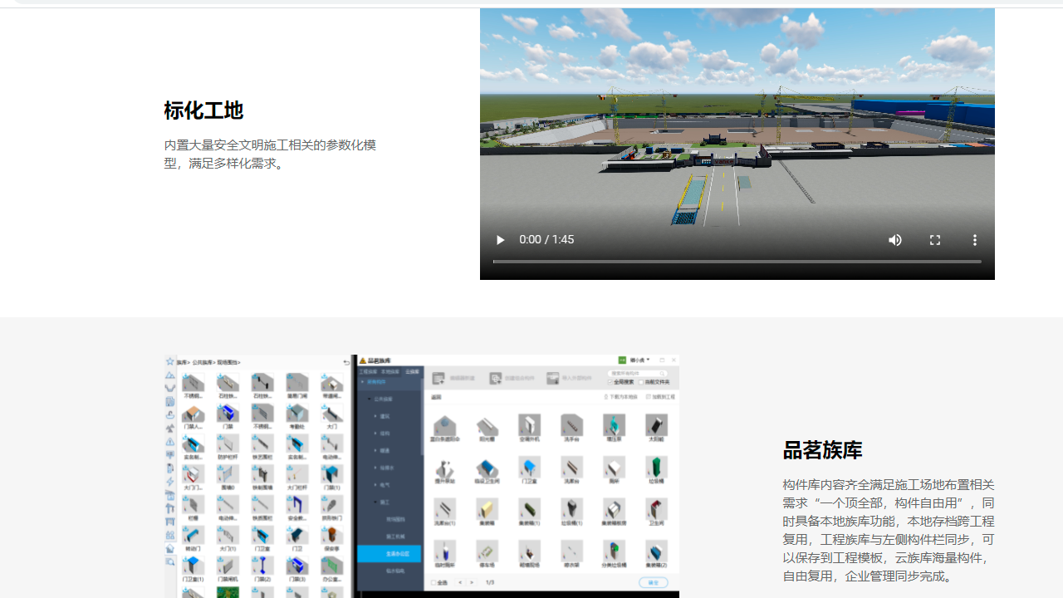Select the favorites star icon in left toolbar
Screen dimensions: 1063x598
pyautogui.click(x=169, y=361)
